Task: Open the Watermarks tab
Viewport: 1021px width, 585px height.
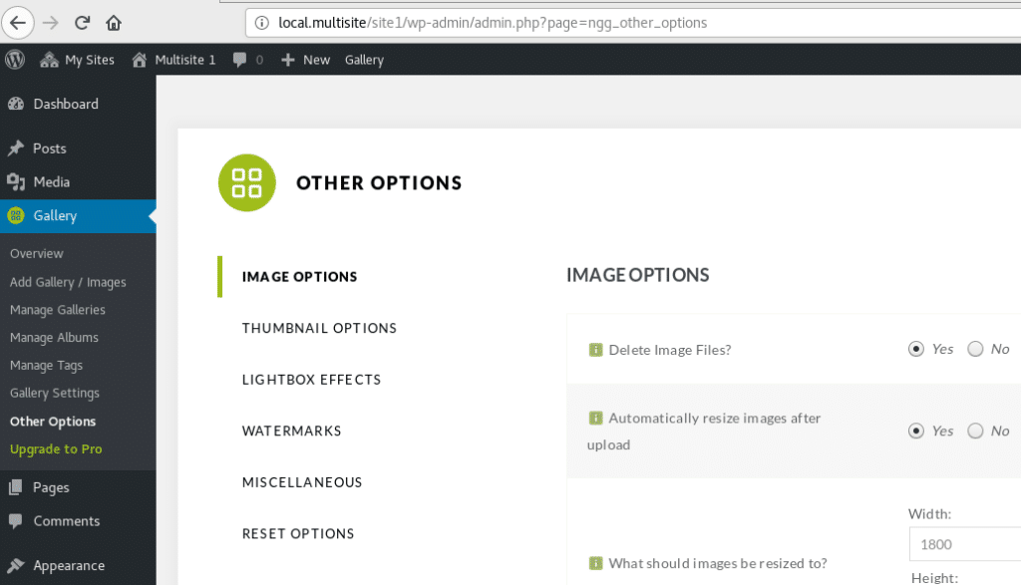Action: (x=291, y=431)
